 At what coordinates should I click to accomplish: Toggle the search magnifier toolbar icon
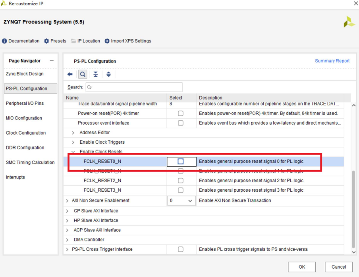pos(83,74)
